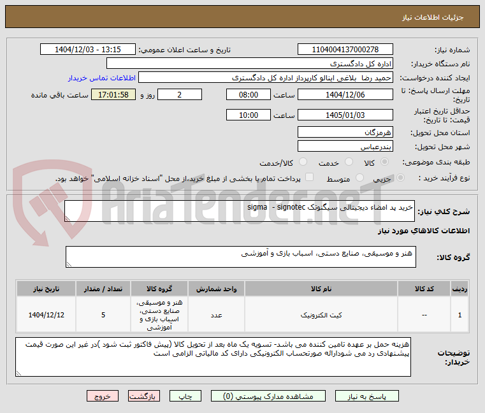Click the ردیف column header
Screen dimensions: 485x413
[460, 289]
